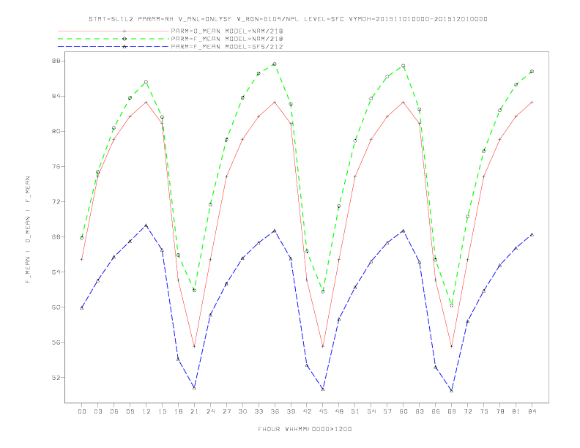Click x-axis tick label 54
580x448 pixels.
[371, 411]
